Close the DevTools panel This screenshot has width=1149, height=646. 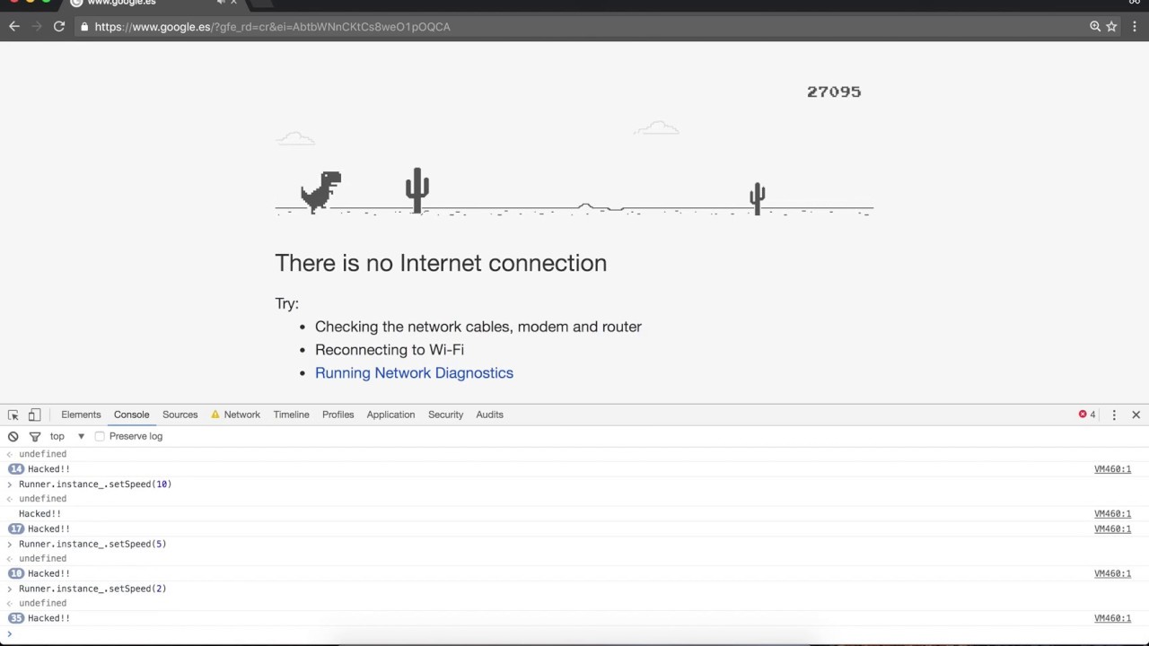1136,415
